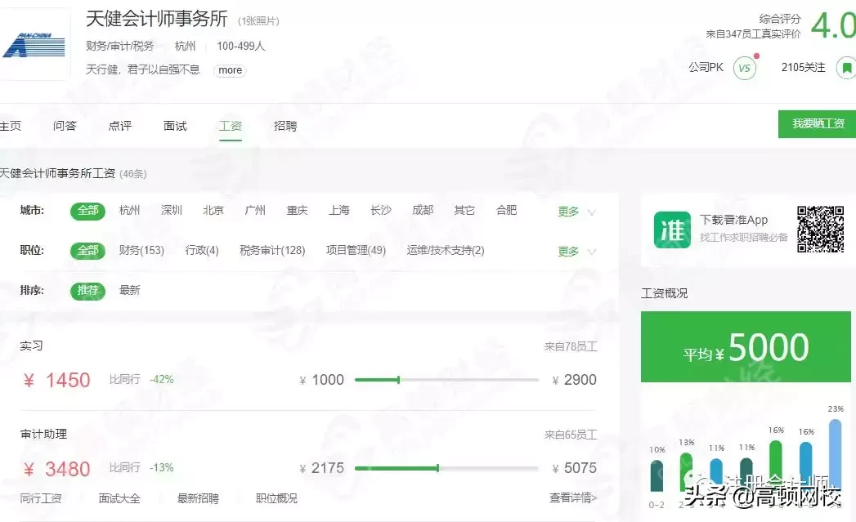Click the 我要晒工资 button
This screenshot has height=522, width=856.
(818, 123)
